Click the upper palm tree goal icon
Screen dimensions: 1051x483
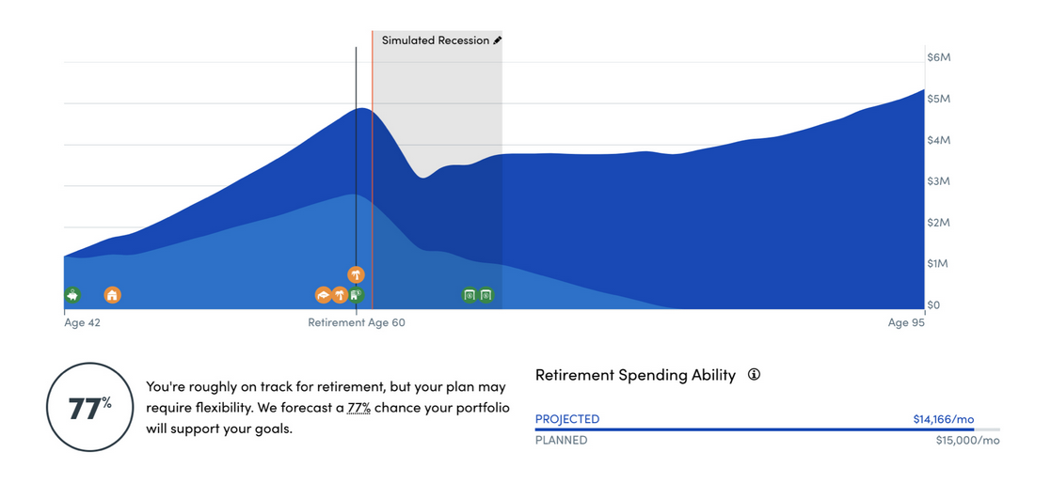[x=356, y=274]
